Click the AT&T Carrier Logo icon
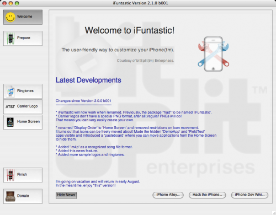This screenshot has width=276, height=215. 10,106
